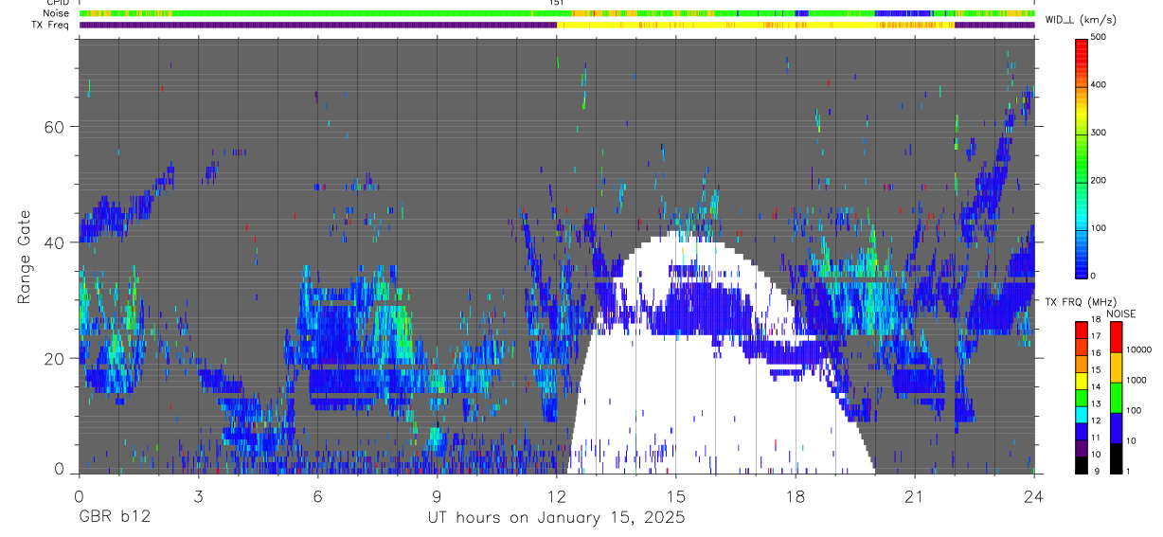Click the red 17–18 MHz TX frequency swatch
1163x537 pixels.
[x=1082, y=331]
